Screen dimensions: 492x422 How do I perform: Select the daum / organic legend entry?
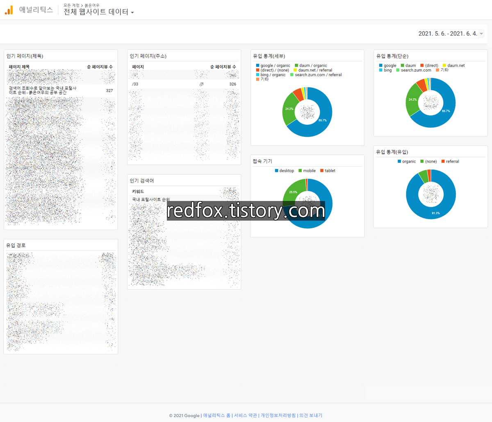311,65
